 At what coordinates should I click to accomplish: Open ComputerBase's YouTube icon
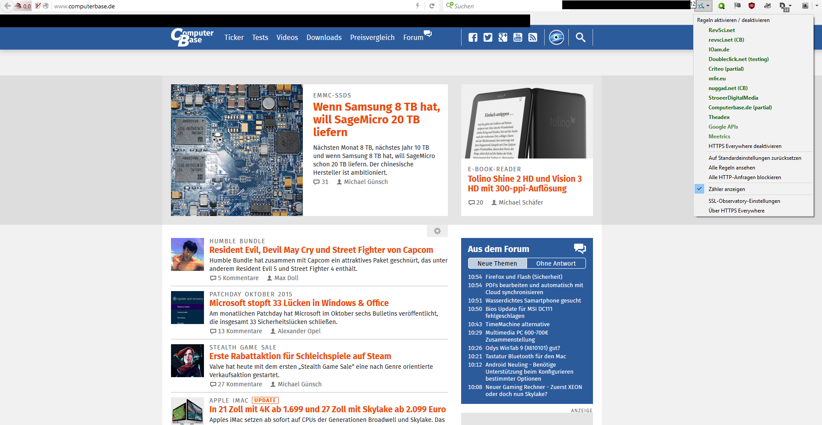point(518,37)
